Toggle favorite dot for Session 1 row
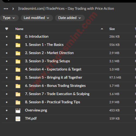This screenshot has height=136, width=136. click(7, 45)
